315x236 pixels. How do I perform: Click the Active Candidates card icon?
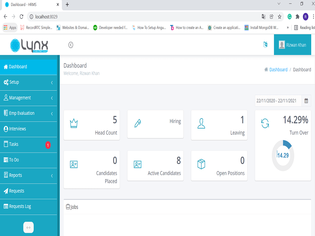coord(137,164)
